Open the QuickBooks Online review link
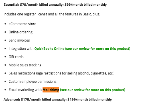The image size is (146, 105). point(82,49)
